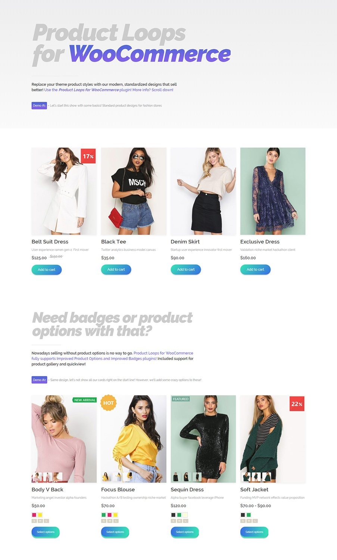Screen dimensions: 337x560
Task: Select options for Soft Jacket
Action: click(x=254, y=532)
